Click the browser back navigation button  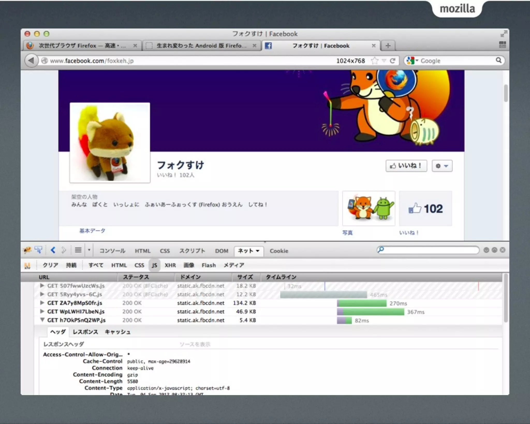pos(31,61)
